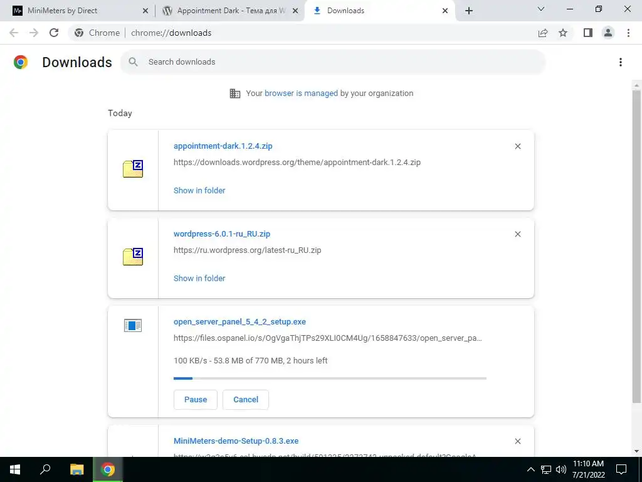Click the files.ospanel.io source URL
The width and height of the screenshot is (642, 482).
pos(327,338)
